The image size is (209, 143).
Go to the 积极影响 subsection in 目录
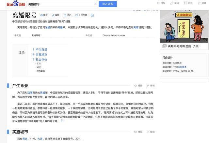click(41, 71)
